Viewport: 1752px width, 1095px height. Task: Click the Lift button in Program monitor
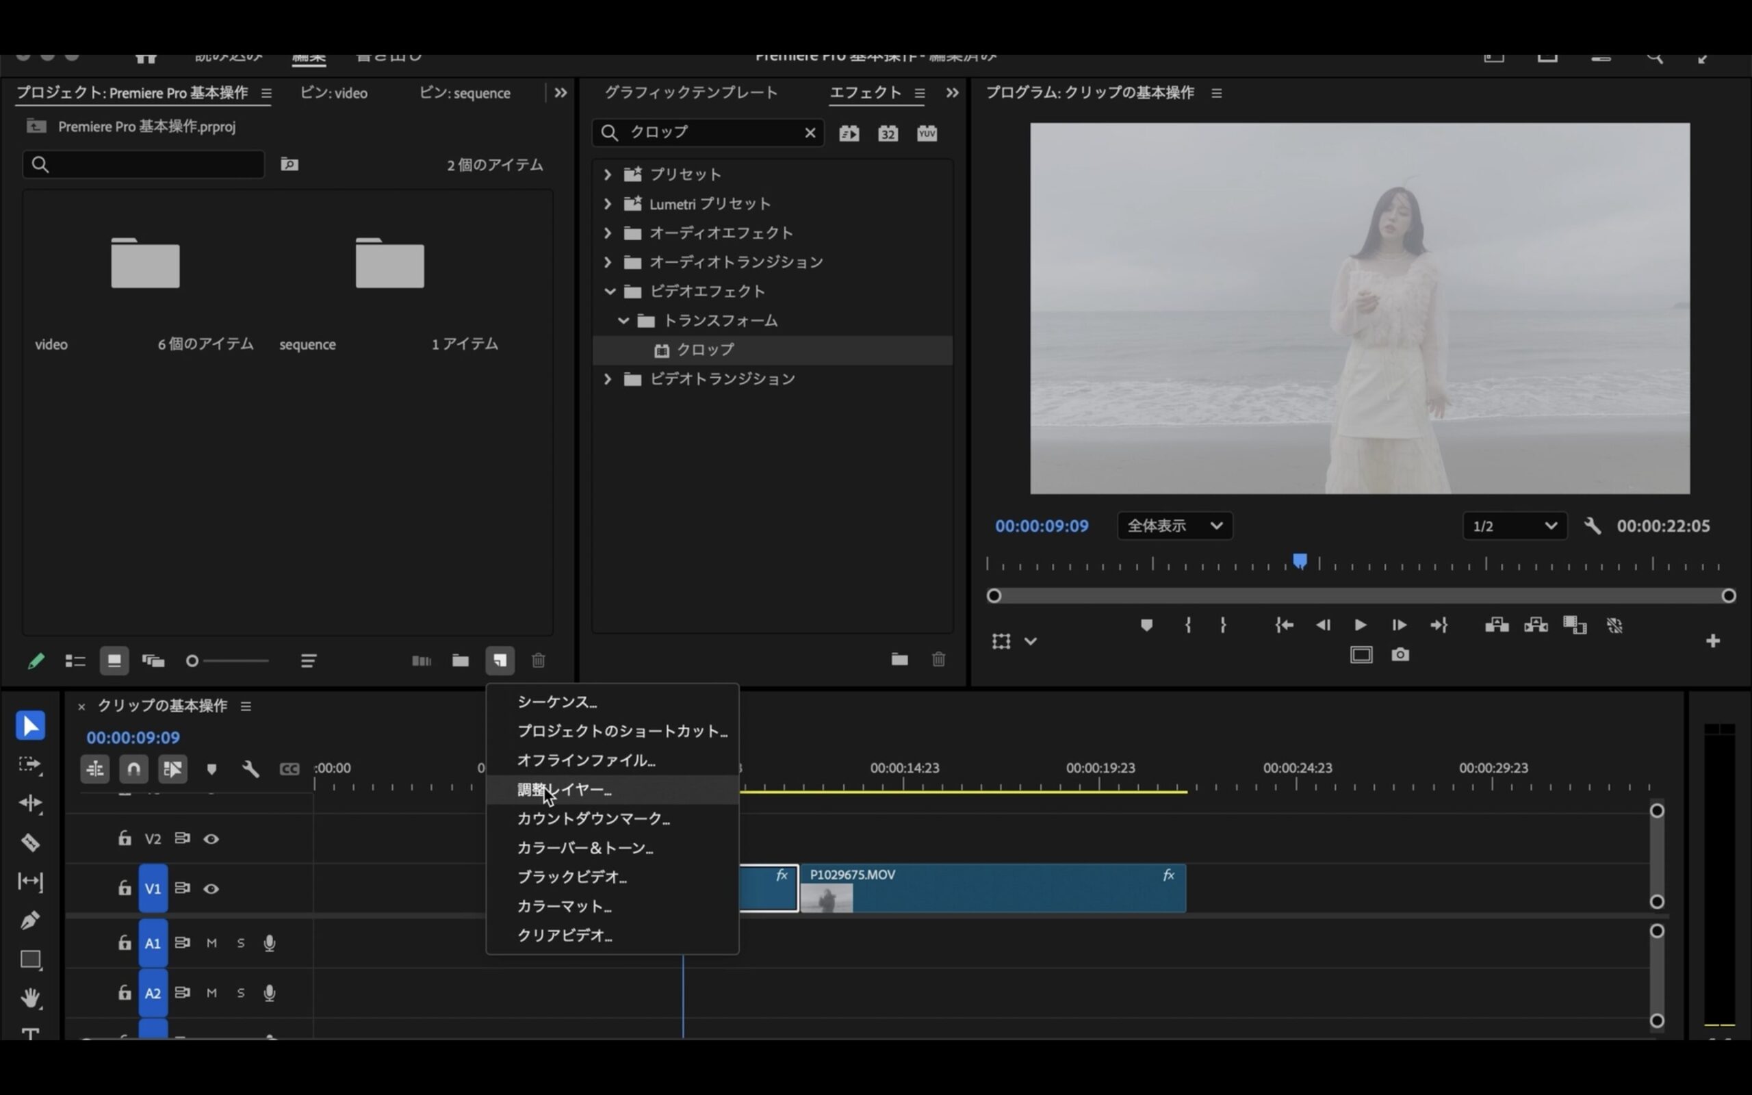pyautogui.click(x=1497, y=625)
